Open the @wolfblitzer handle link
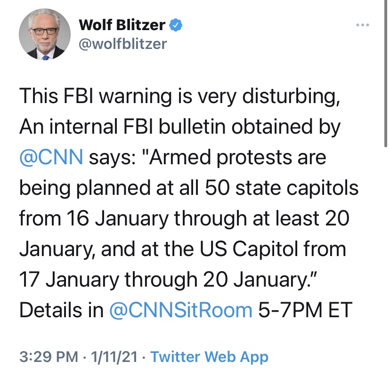 [x=123, y=44]
